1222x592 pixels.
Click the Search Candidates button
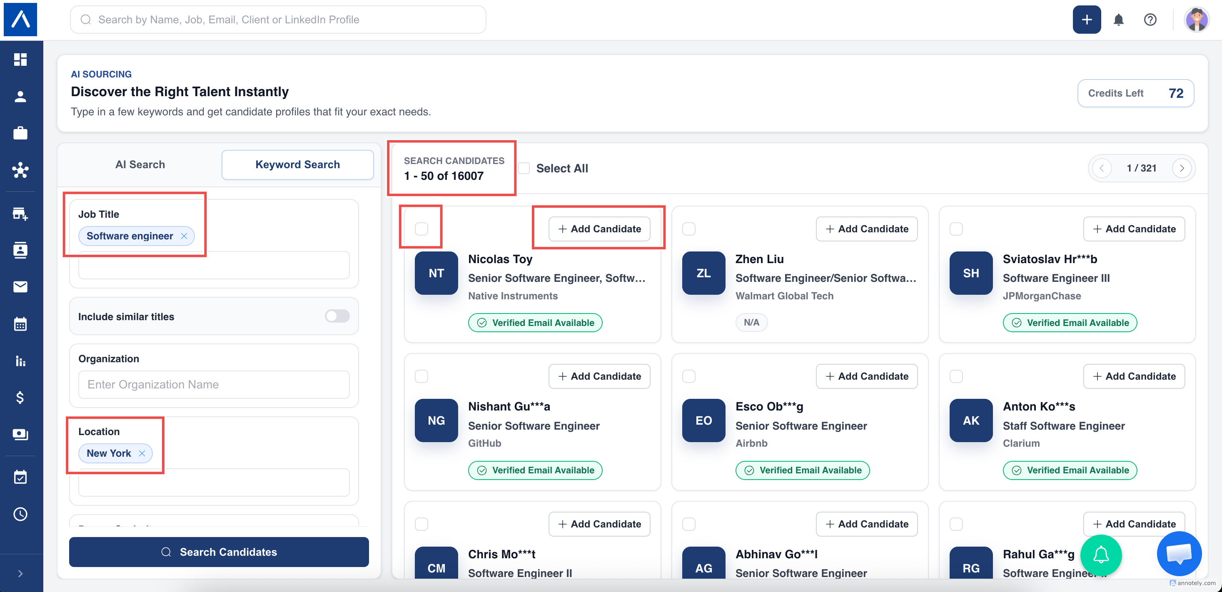(219, 552)
